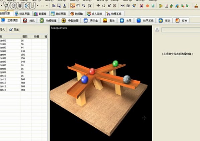Open the 天空盒 skybox tab
This screenshot has height=141, width=200.
91,20
